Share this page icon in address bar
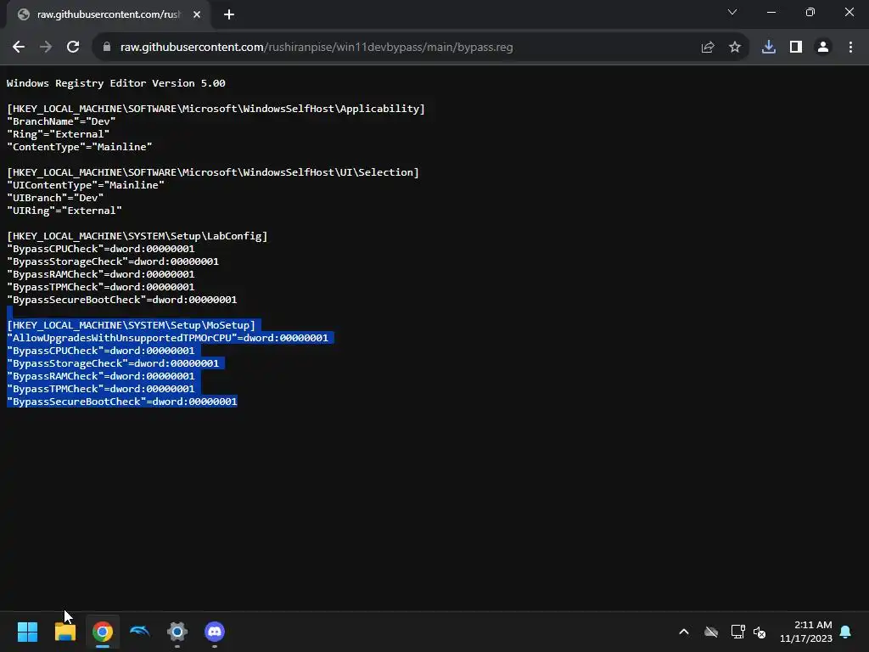The width and height of the screenshot is (869, 652). click(707, 48)
